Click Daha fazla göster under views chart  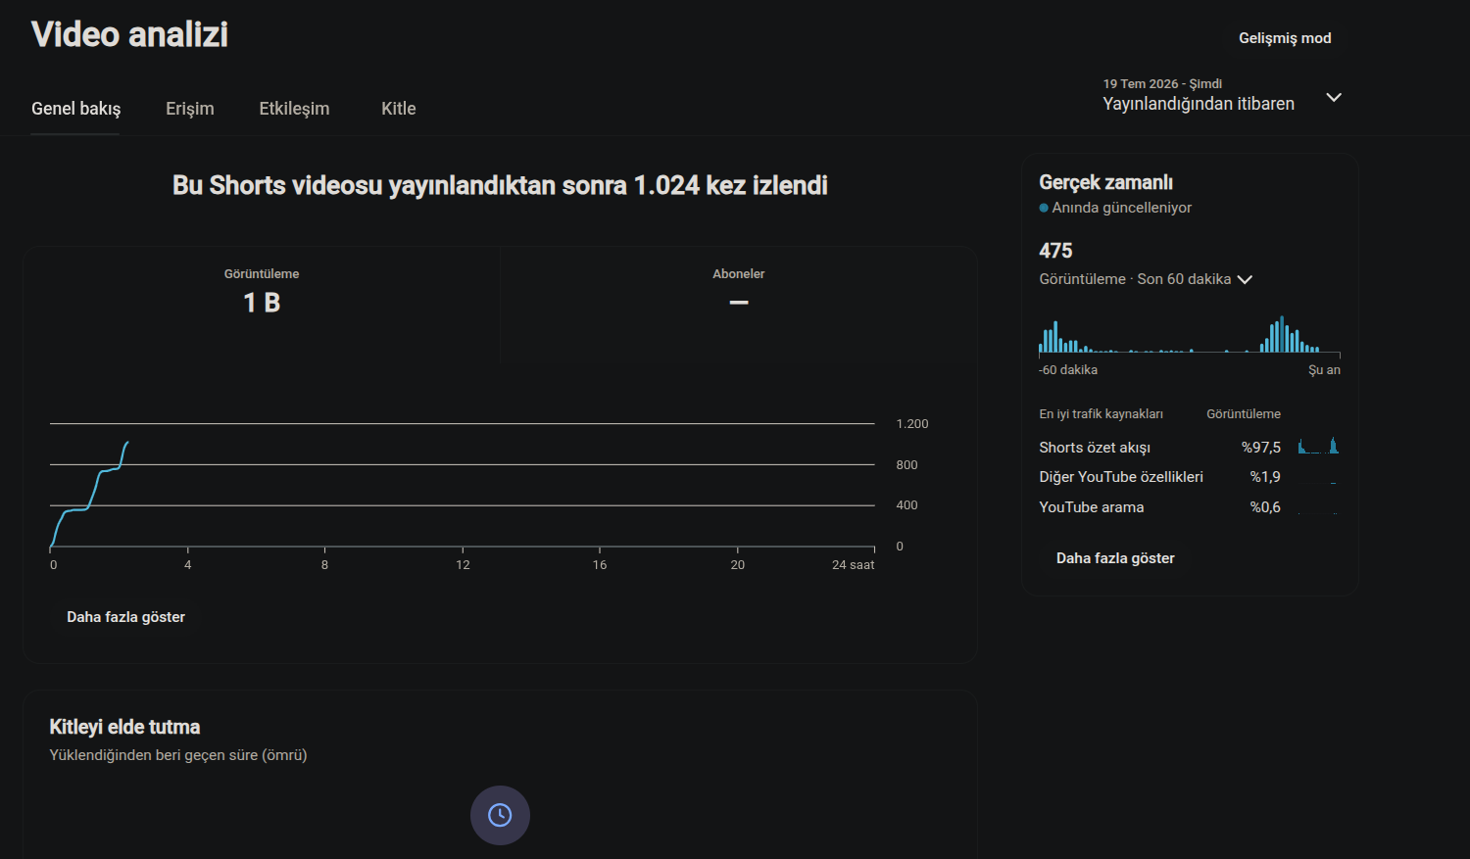click(125, 617)
